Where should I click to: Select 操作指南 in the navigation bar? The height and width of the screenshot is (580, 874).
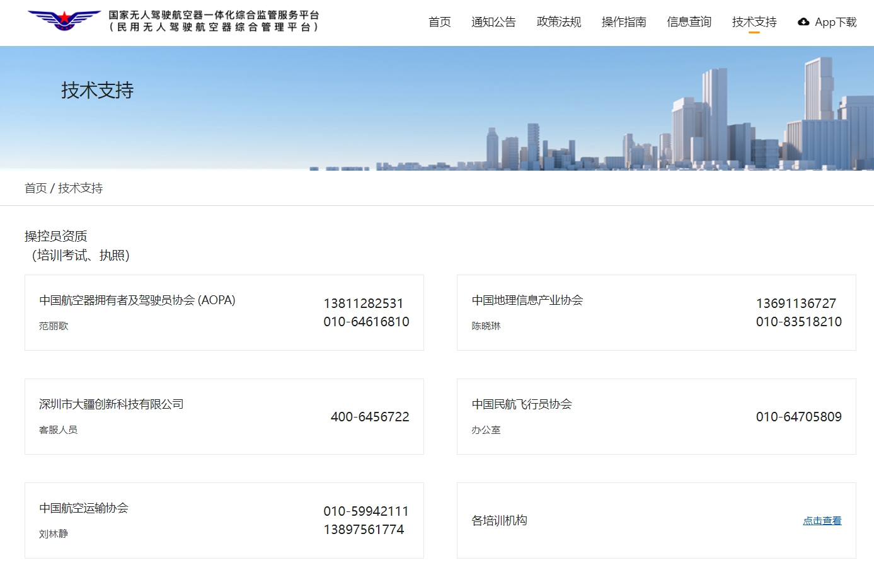(x=624, y=22)
